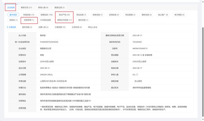Open 年报信息 (10) section

[x=29, y=15]
